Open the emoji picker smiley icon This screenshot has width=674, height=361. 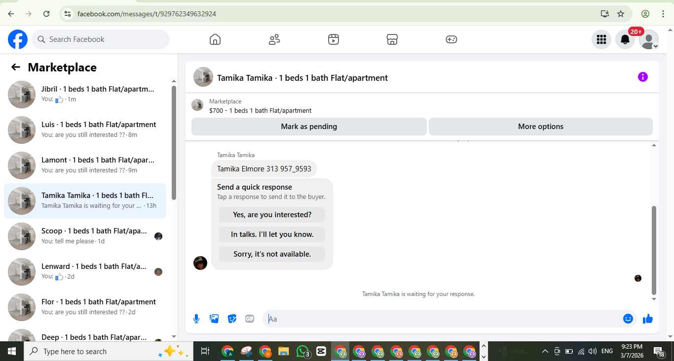click(x=628, y=319)
